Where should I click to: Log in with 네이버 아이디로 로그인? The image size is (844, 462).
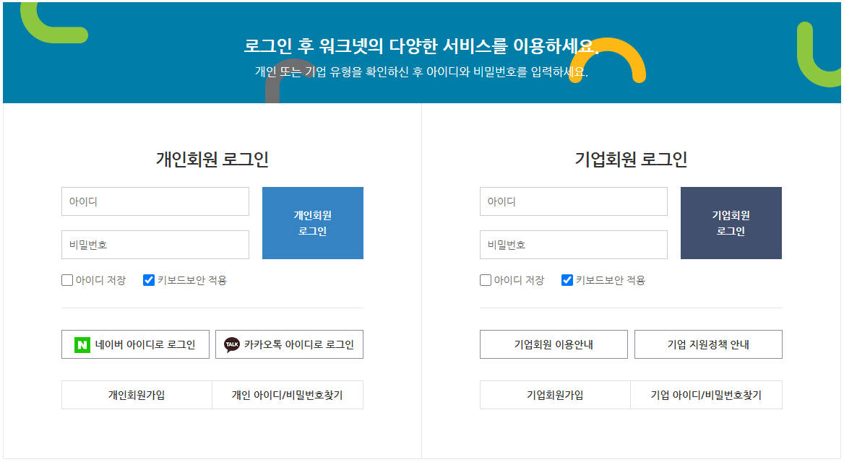[x=136, y=344]
